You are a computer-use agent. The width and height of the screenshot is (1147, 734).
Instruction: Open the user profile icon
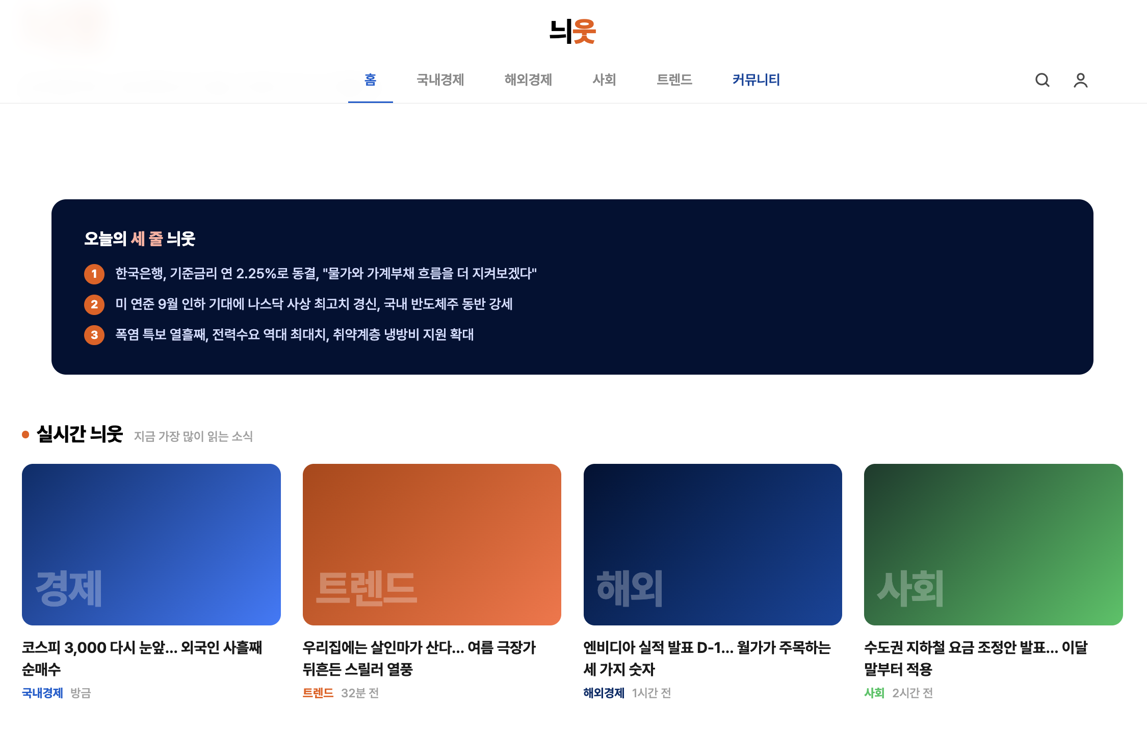[x=1080, y=80]
